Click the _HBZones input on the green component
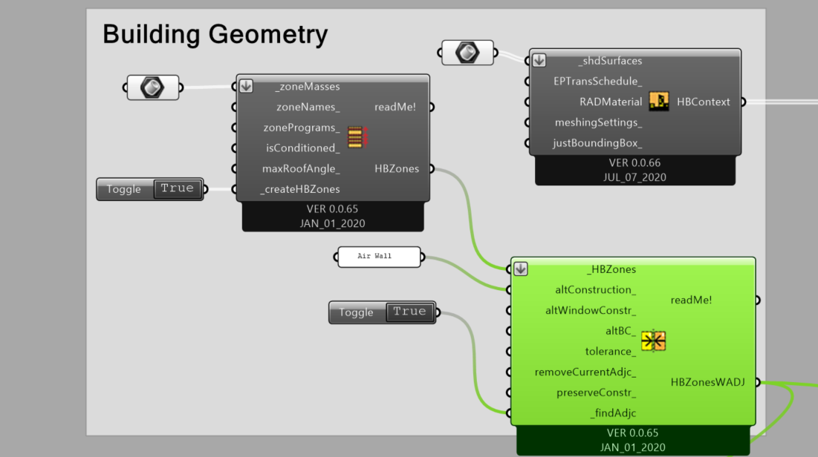This screenshot has width=818, height=457. click(611, 269)
